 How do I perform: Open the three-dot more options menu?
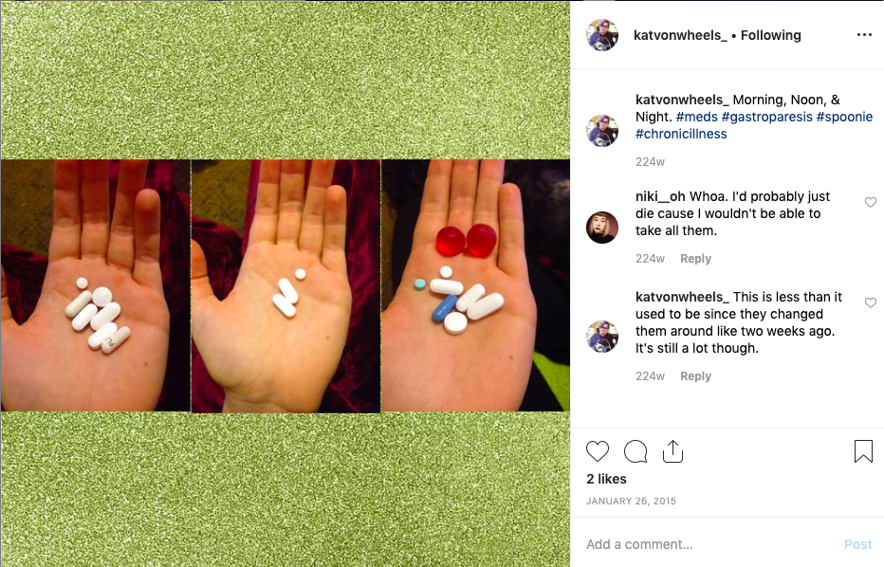864,35
